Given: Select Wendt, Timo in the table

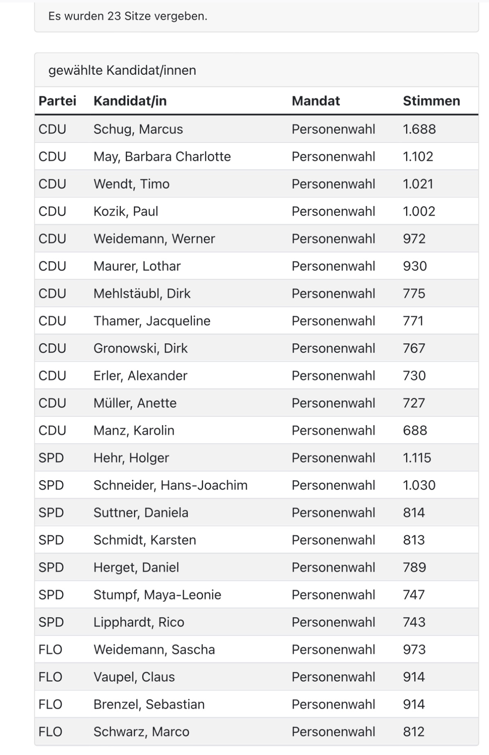Looking at the screenshot, I should pyautogui.click(x=131, y=184).
